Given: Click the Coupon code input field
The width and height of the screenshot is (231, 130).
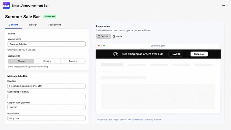Looking at the screenshot, I should pyautogui.click(x=46, y=107).
